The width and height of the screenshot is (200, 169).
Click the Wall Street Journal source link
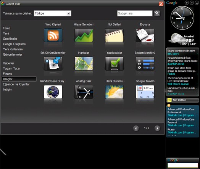[x=178, y=84]
